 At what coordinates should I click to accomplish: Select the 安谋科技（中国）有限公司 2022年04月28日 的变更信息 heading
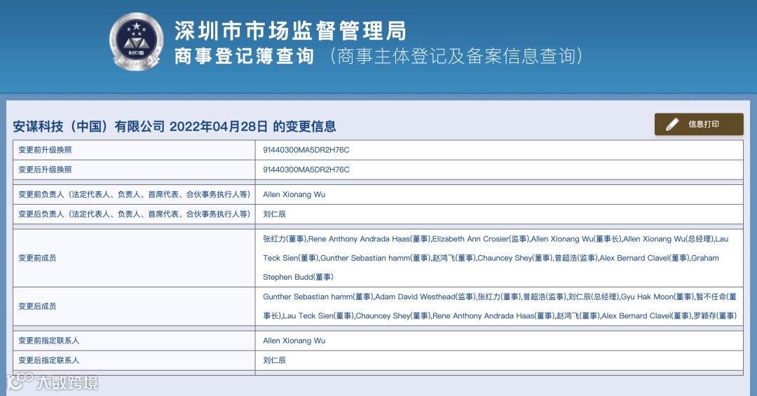point(175,127)
